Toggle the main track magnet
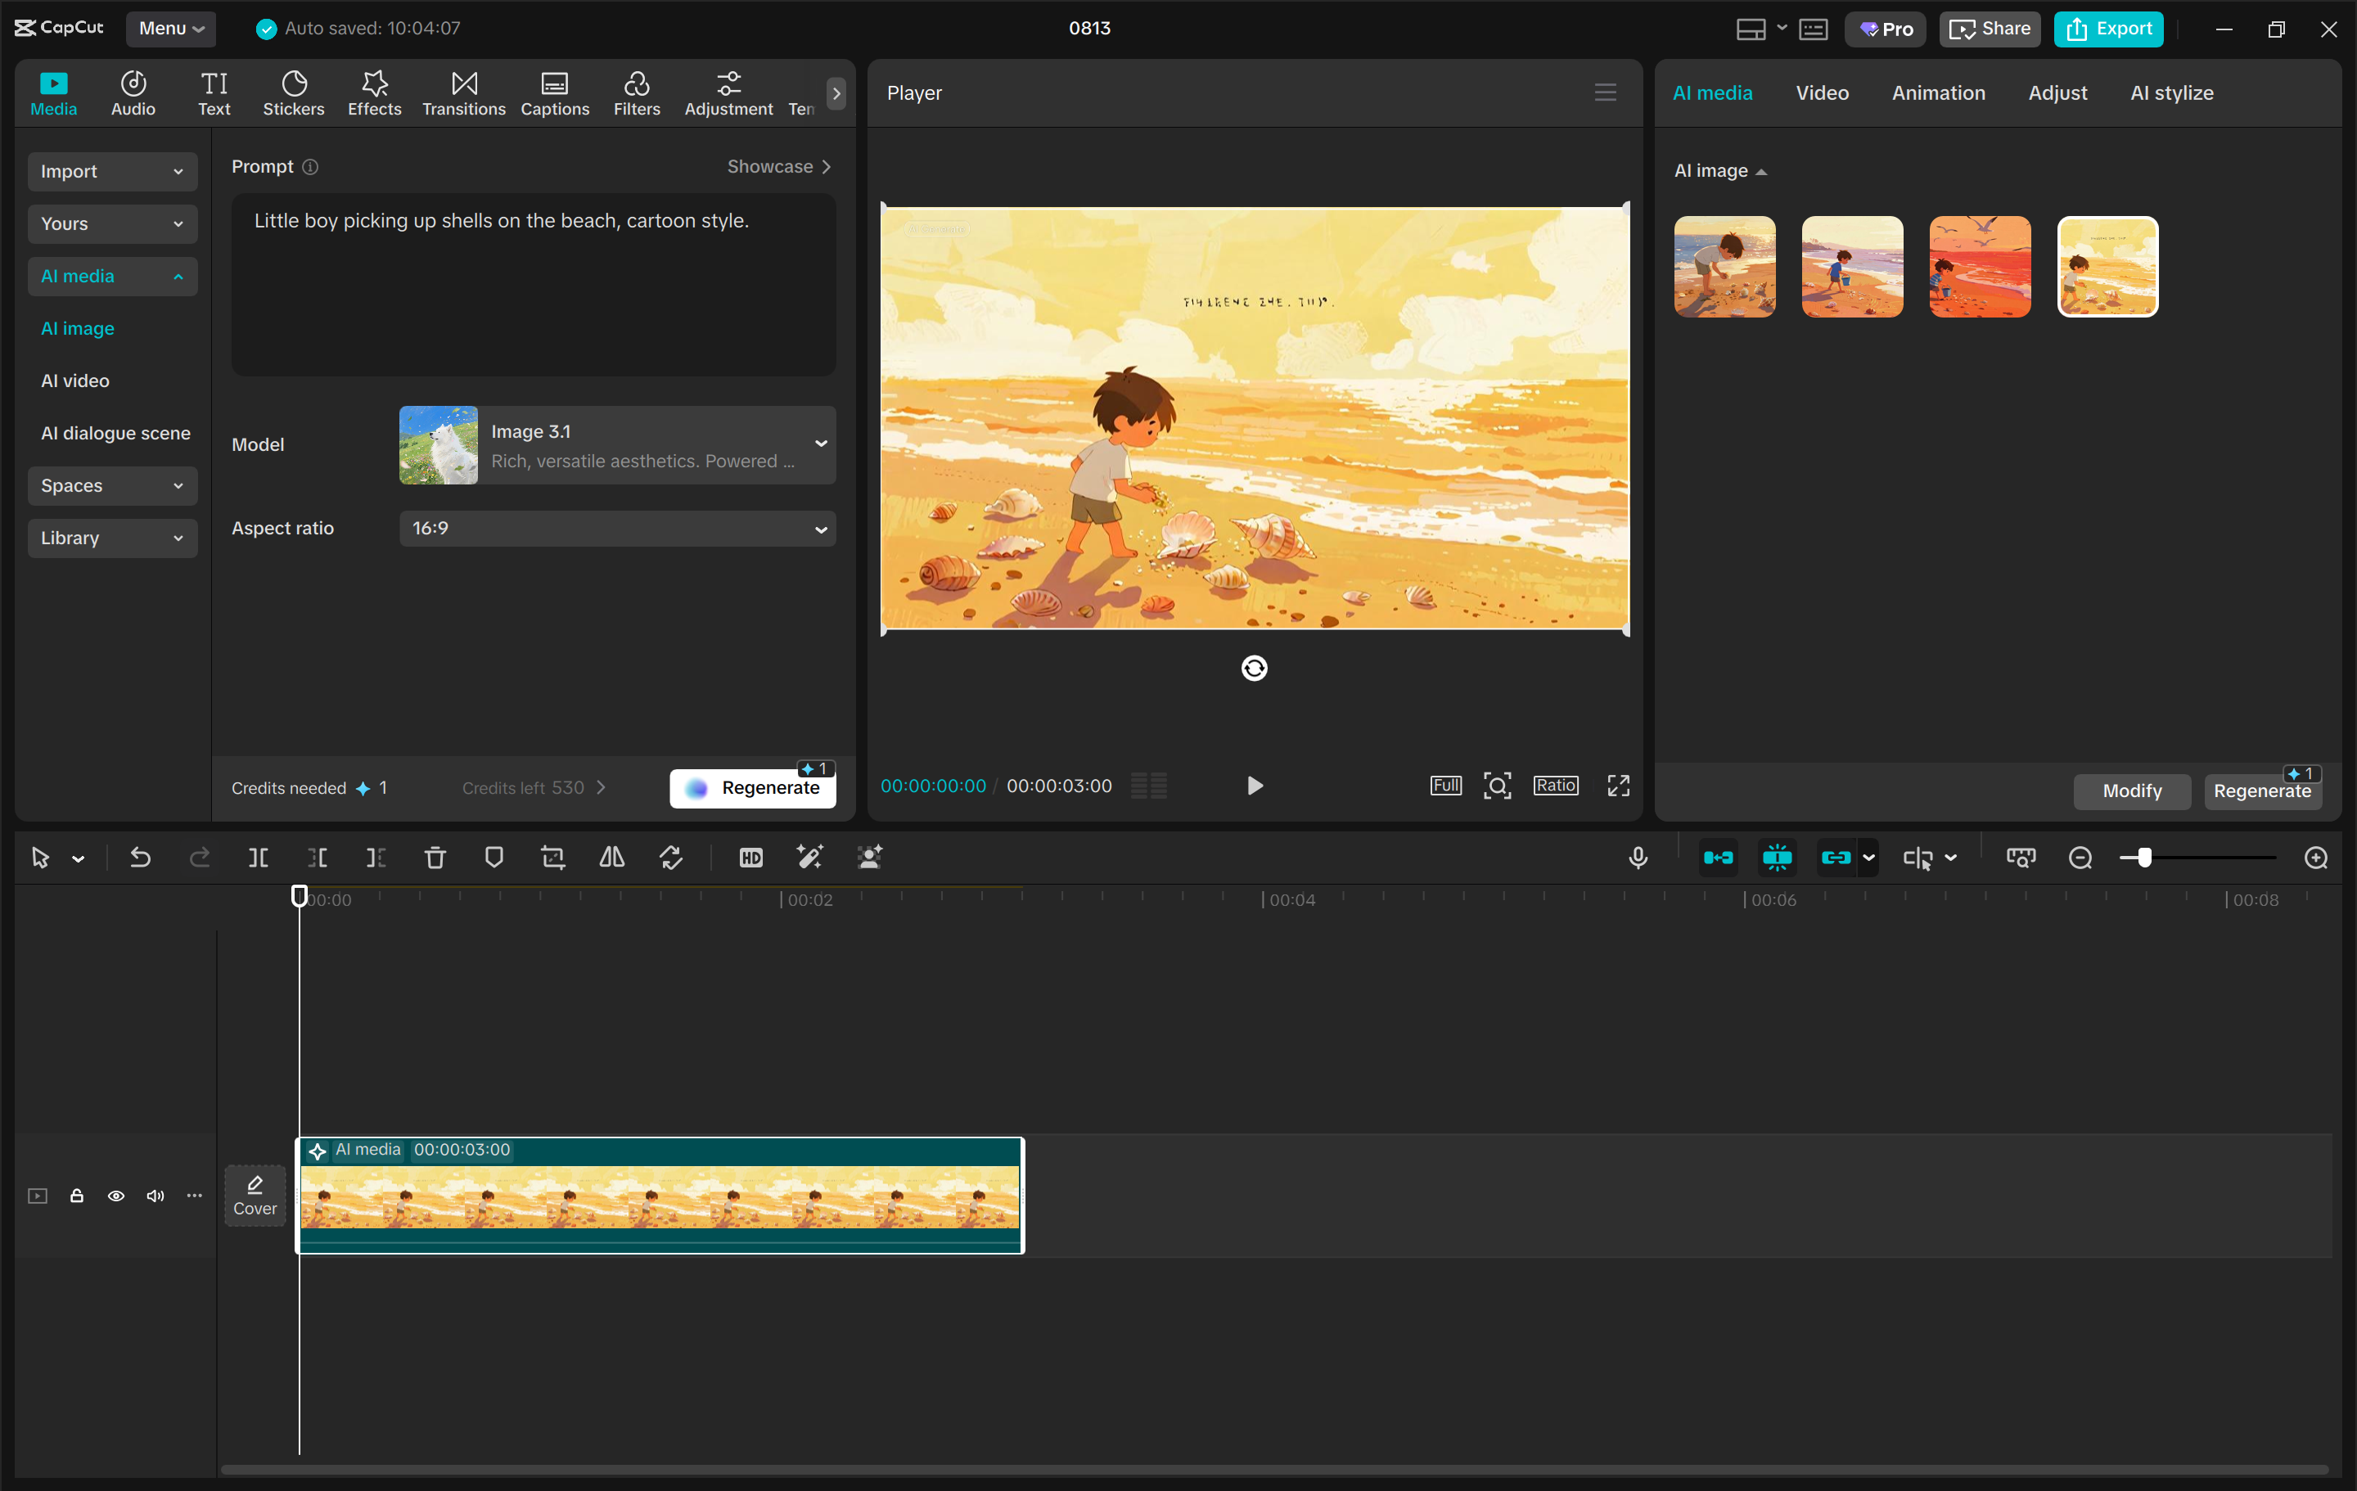This screenshot has height=1491, width=2357. pos(1718,858)
